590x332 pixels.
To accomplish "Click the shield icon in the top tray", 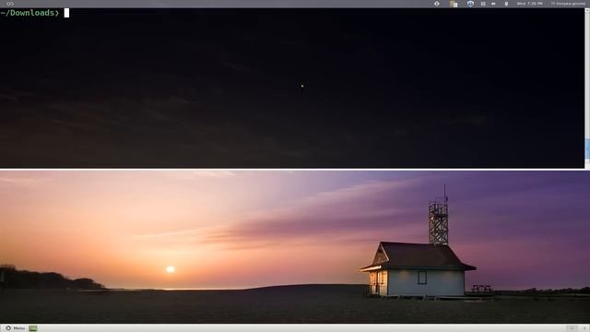I will tap(470, 4).
